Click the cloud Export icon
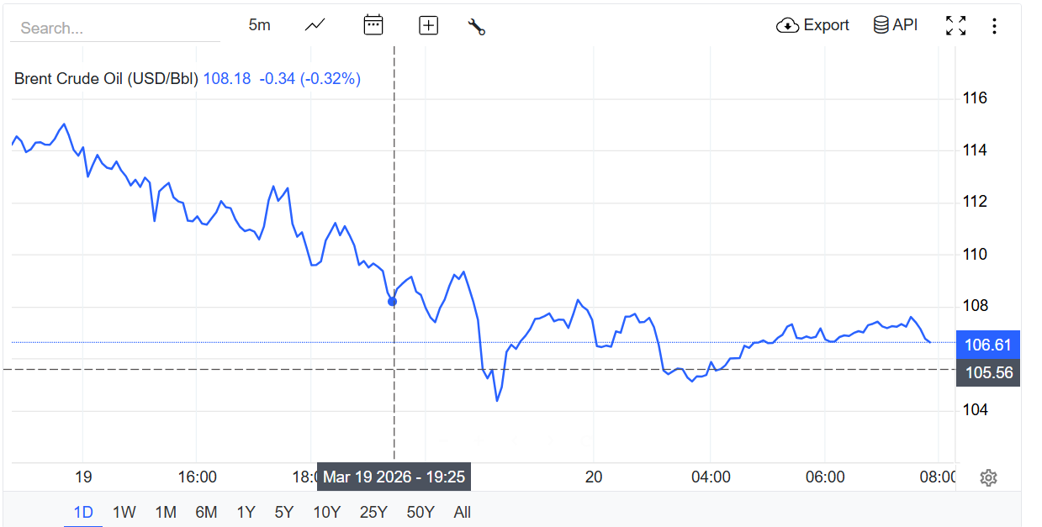This screenshot has width=1042, height=527. pos(787,25)
